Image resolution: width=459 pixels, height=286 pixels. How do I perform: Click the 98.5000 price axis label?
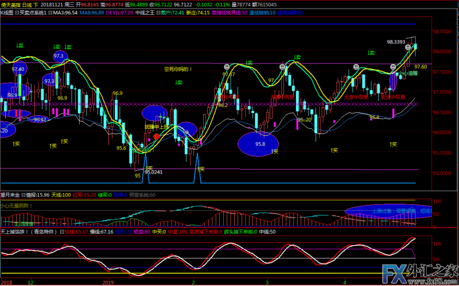click(x=441, y=32)
